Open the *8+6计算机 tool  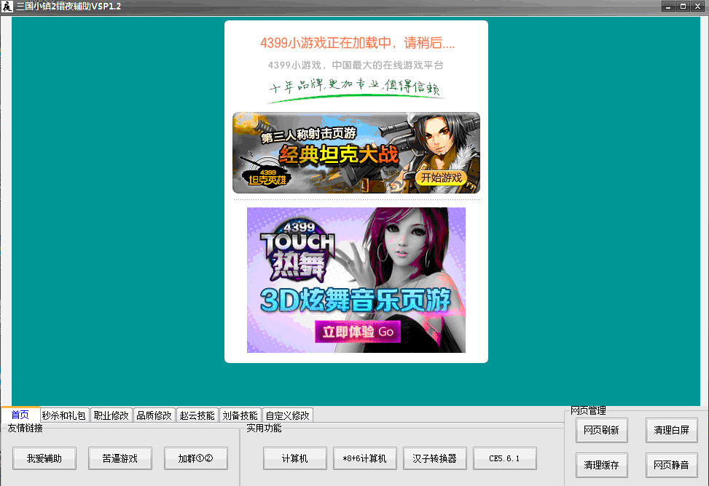pos(365,458)
